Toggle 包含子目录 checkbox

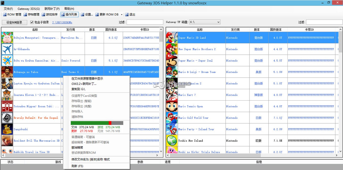[x=32, y=22]
